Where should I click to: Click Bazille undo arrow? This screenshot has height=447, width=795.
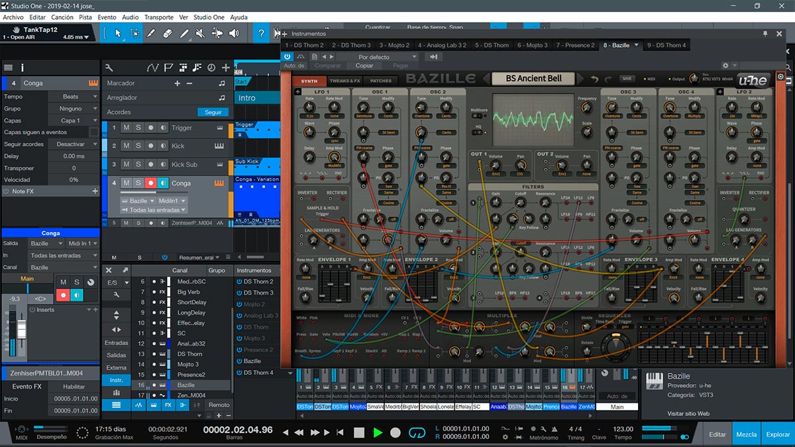pos(595,79)
